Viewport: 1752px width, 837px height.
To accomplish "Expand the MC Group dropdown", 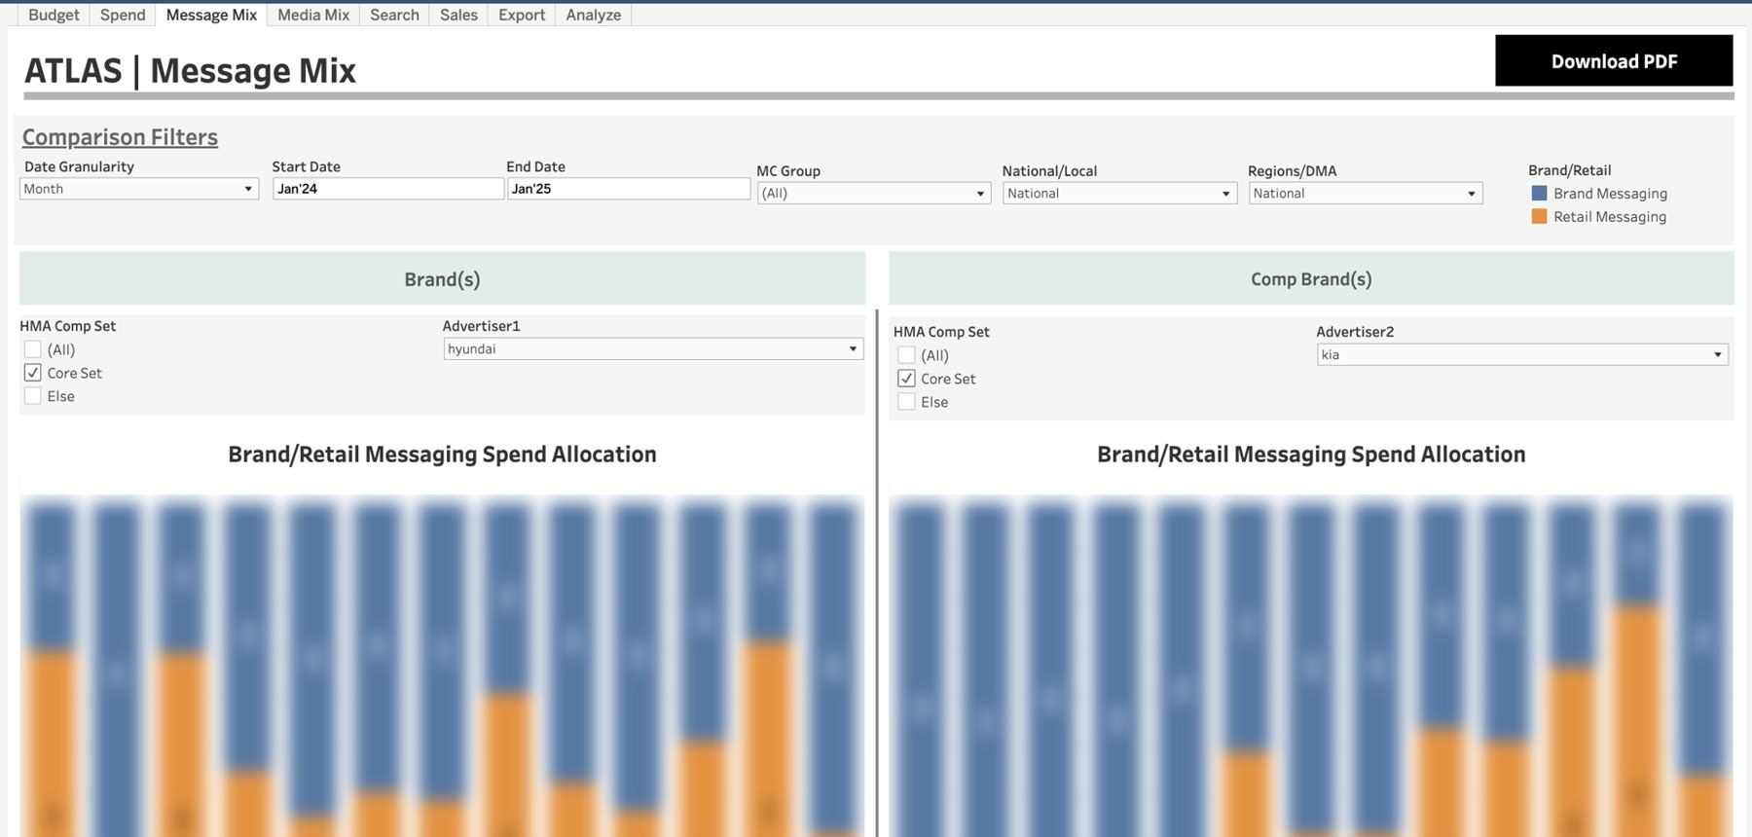I will tap(874, 193).
